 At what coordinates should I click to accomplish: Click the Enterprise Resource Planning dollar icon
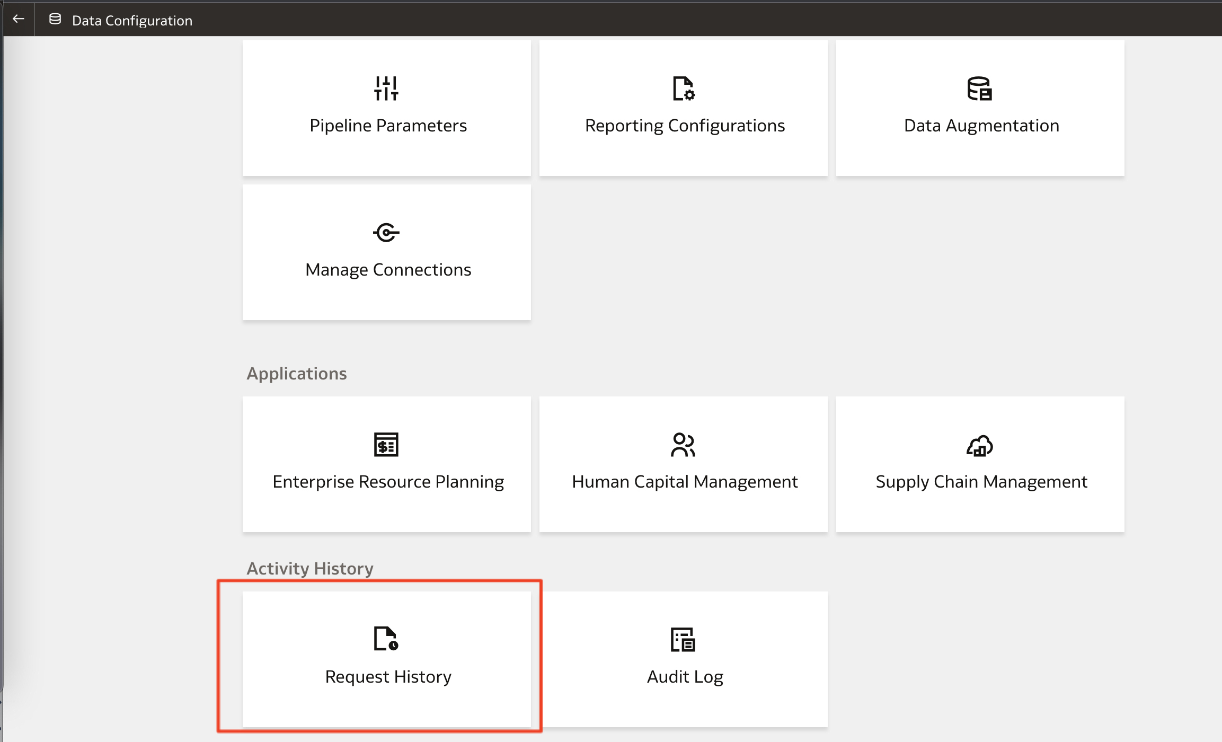386,445
